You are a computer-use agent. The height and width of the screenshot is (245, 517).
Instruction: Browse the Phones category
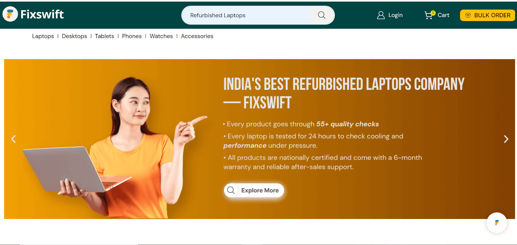132,36
